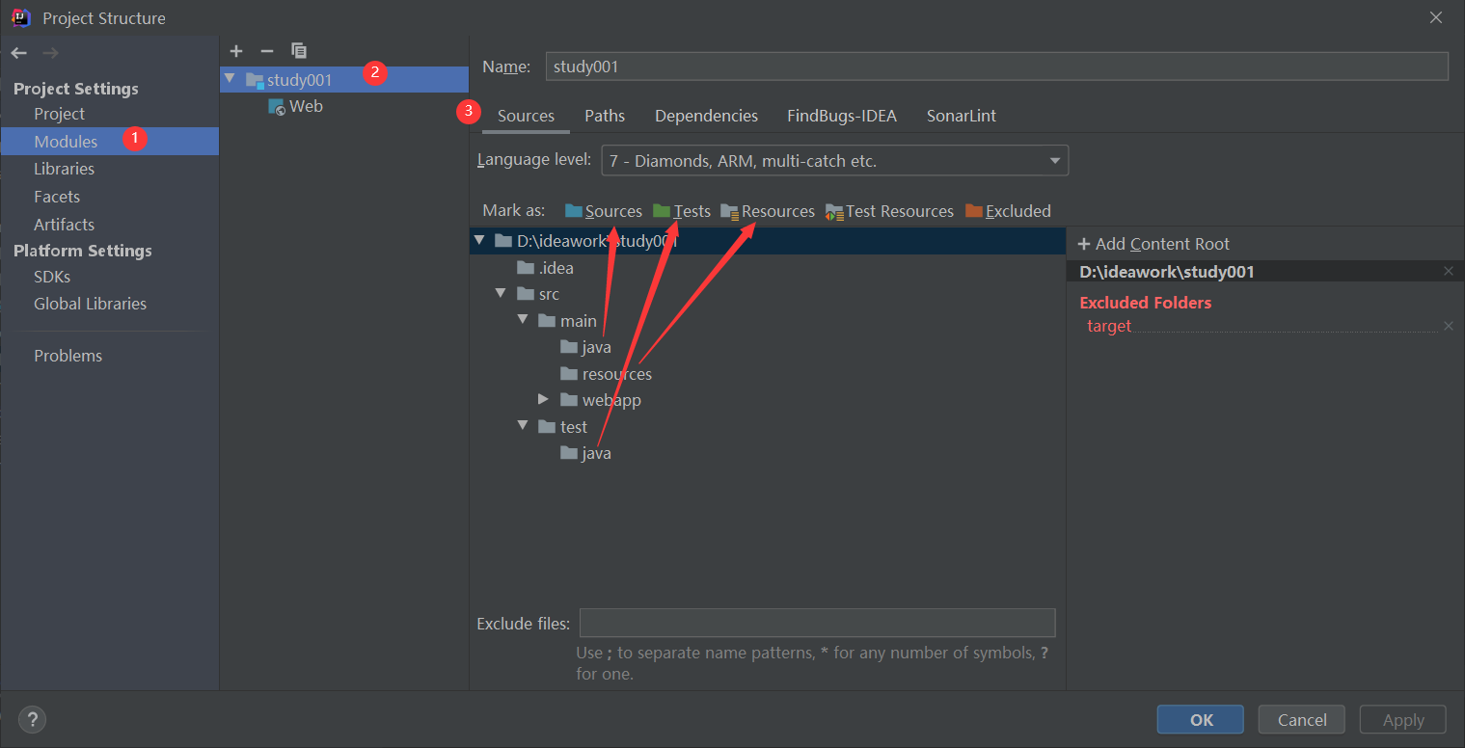Click the IntelliJ IDEA logo icon

[x=21, y=17]
